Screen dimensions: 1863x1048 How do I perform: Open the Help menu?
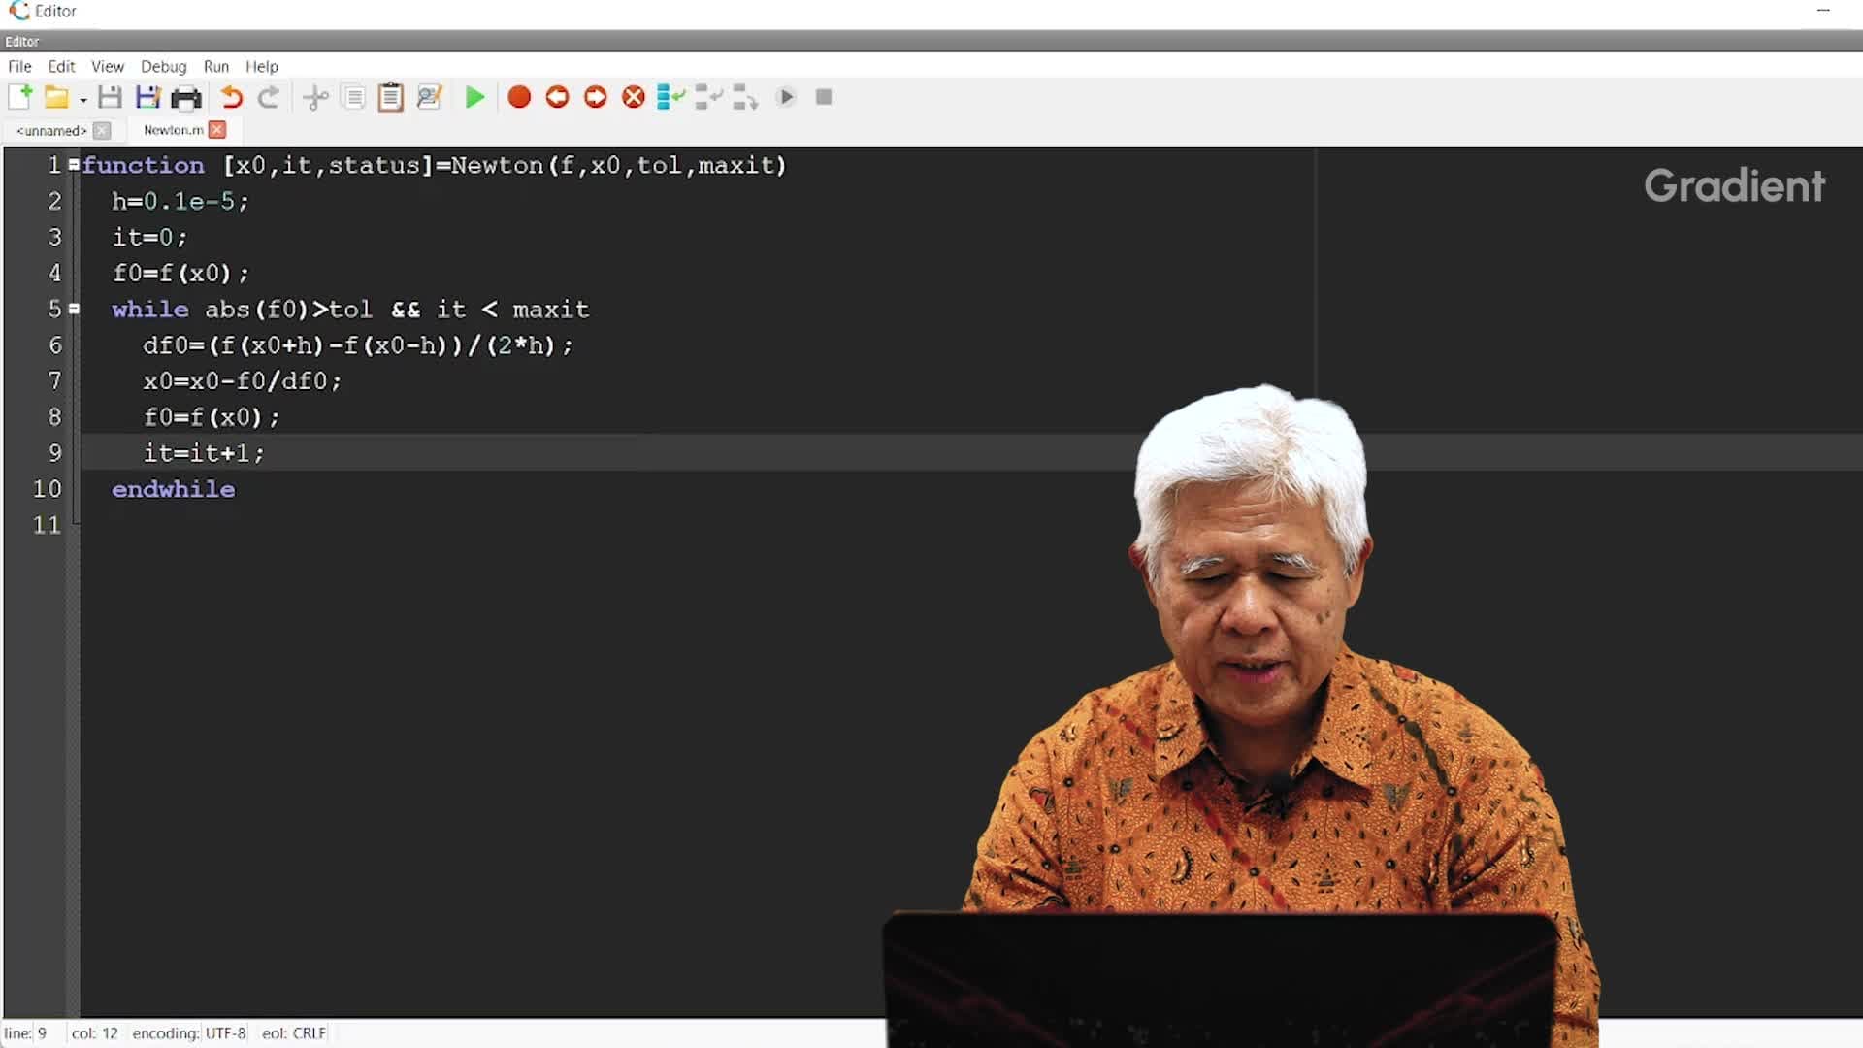(x=262, y=66)
